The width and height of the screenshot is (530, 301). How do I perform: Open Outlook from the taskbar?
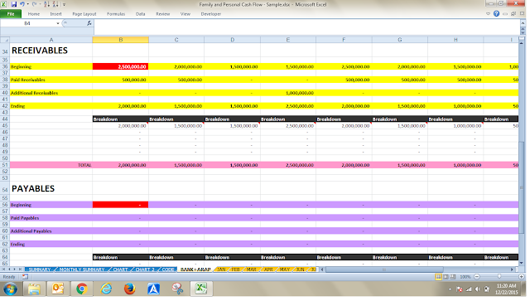tap(58, 289)
